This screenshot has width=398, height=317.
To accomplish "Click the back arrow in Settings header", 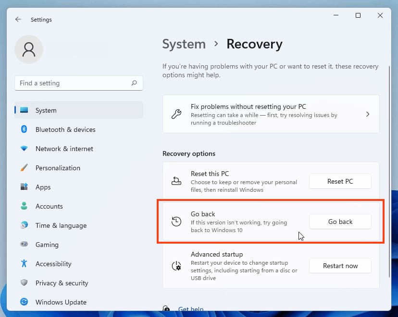I will (18, 20).
